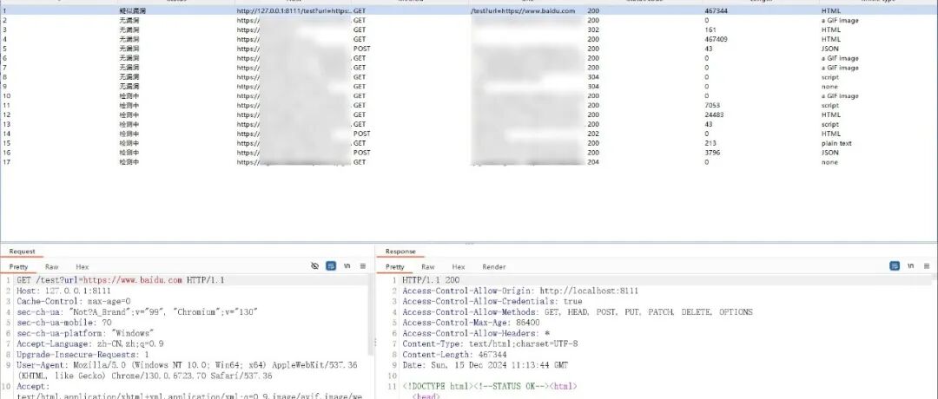Select row 1 with status 疑似漏洞
This screenshot has height=399, width=938.
tap(469, 10)
